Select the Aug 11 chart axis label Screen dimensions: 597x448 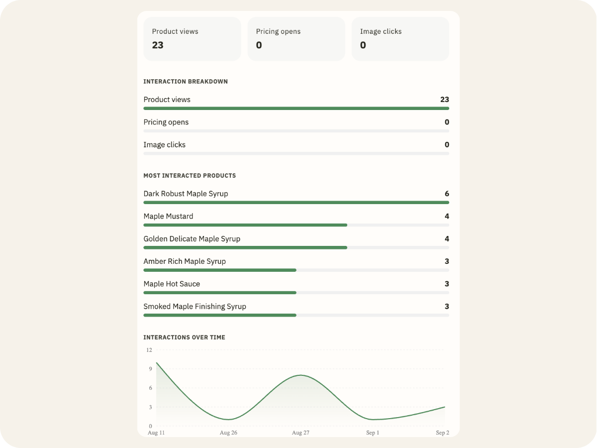[x=156, y=433]
